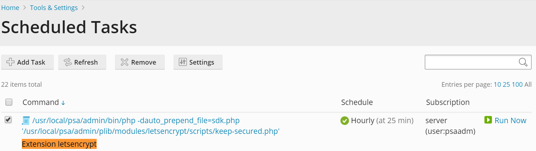Toggle the select-all checkbox in header
This screenshot has height=151, width=536.
(x=9, y=102)
